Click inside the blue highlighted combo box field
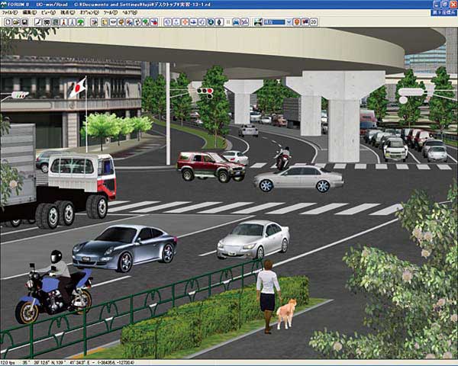Viewport: 458px width, 366px height. click(275, 22)
